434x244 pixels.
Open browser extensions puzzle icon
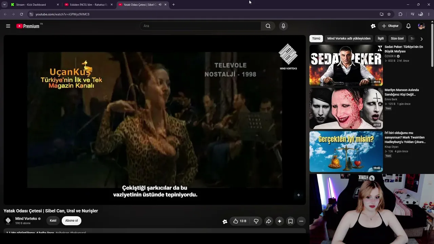click(x=400, y=14)
